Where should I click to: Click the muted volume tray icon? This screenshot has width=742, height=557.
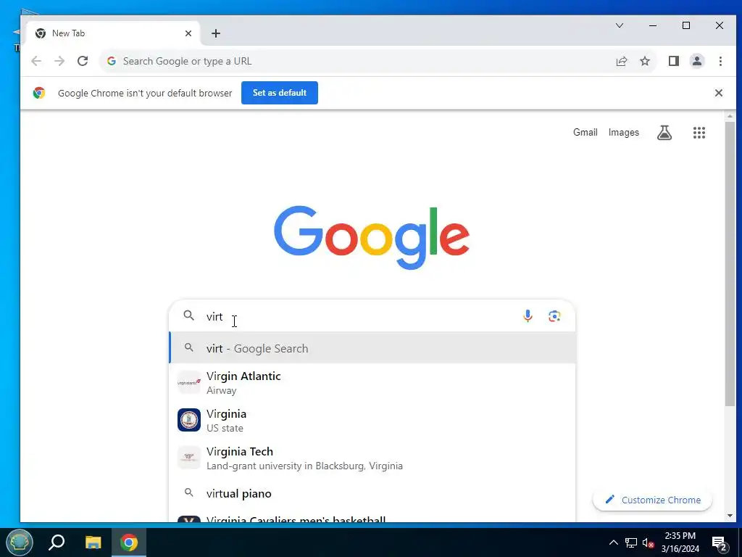[x=648, y=542]
